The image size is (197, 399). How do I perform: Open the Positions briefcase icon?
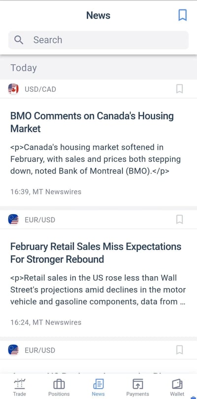[59, 384]
